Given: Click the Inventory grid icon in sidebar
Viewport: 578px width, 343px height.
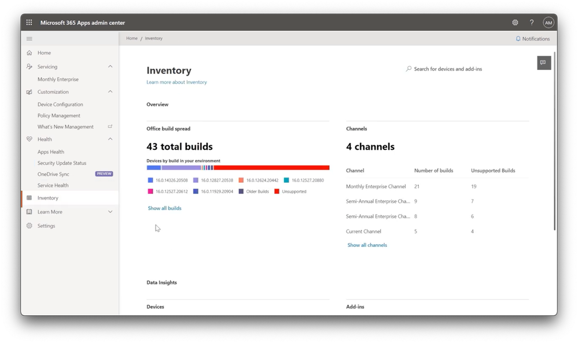Looking at the screenshot, I should click(x=30, y=198).
